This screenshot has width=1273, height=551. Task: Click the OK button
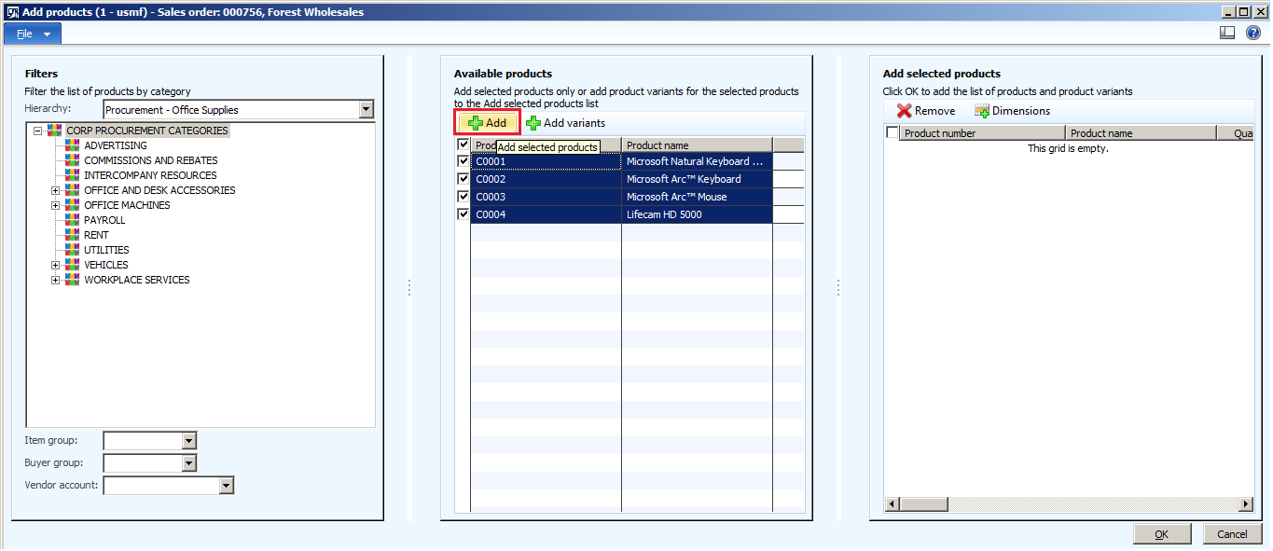(1162, 533)
